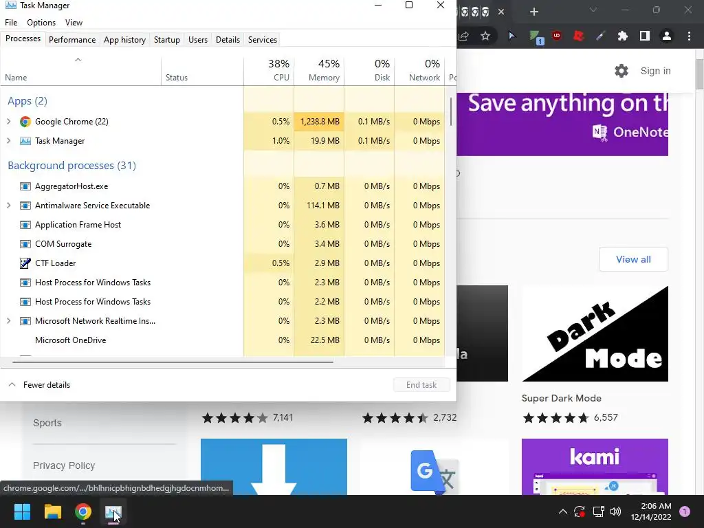Open the Windows Start menu
Screen dimensions: 704x528
(22, 511)
